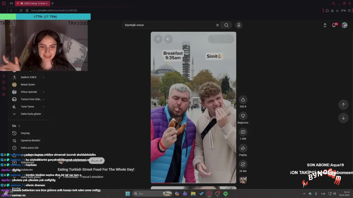Open Spotify from the taskbar
This screenshot has height=198, width=353.
tap(226, 194)
